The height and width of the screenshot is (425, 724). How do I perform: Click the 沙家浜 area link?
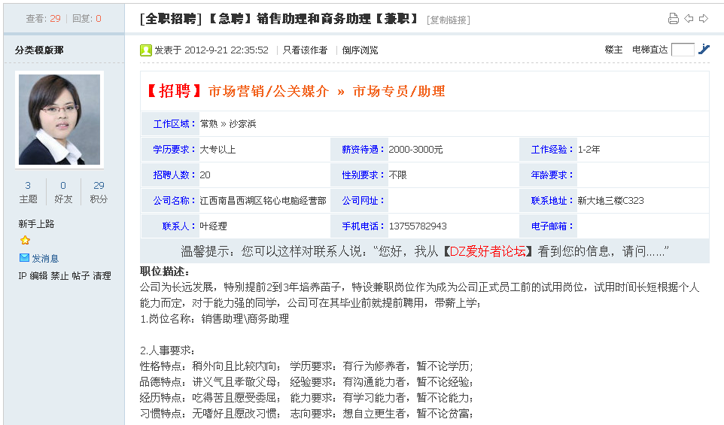point(242,123)
